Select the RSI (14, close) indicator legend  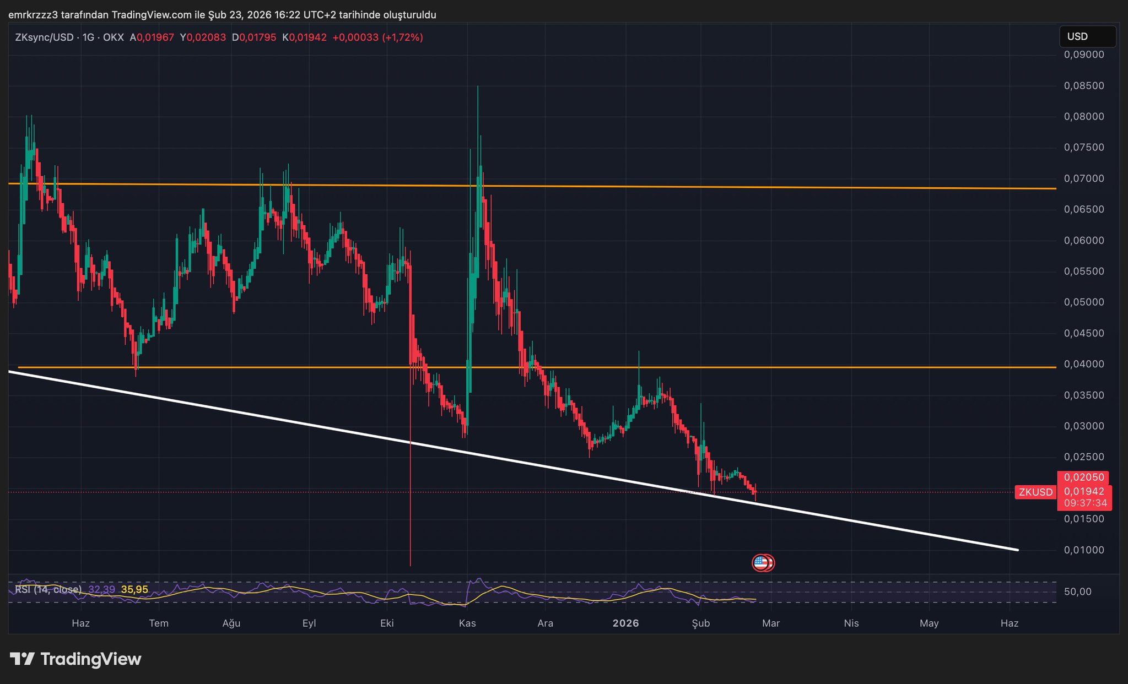(48, 589)
